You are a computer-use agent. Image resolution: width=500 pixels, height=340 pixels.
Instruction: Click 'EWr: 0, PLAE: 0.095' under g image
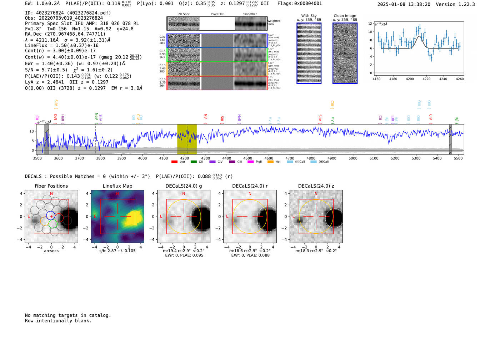tap(184, 255)
